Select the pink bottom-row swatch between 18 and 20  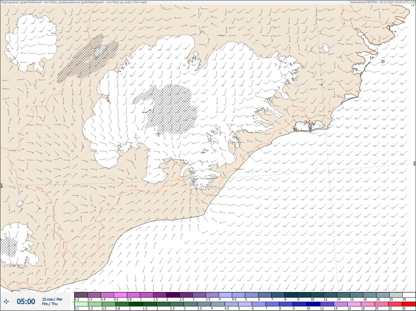pos(368,304)
